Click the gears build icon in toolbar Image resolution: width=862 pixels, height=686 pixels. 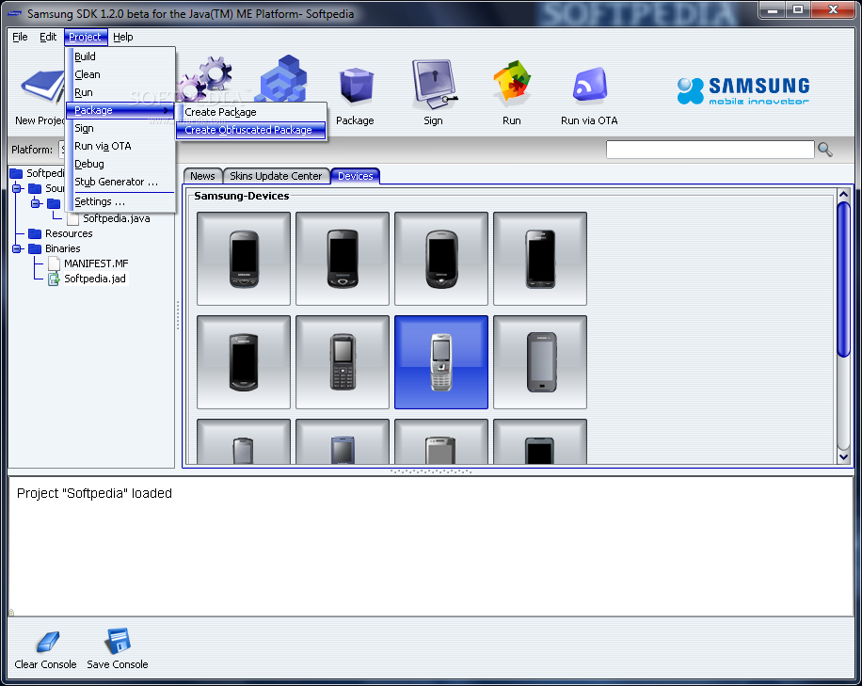[x=207, y=77]
